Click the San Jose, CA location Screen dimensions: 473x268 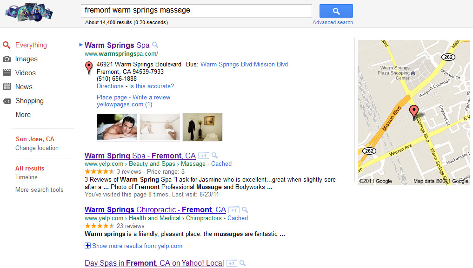(35, 139)
